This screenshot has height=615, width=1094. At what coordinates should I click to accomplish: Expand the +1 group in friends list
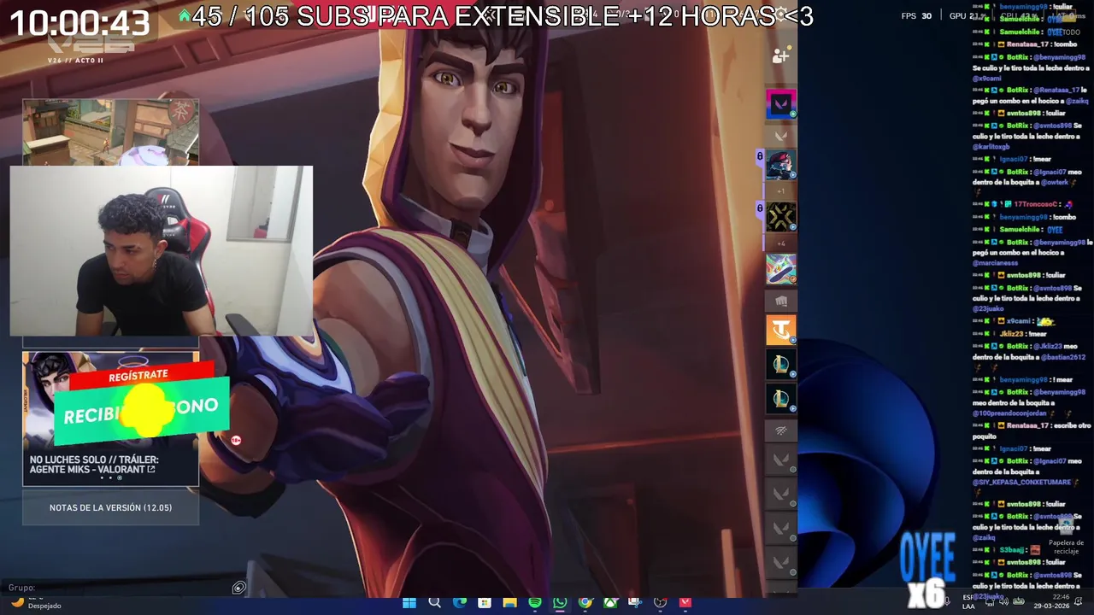coord(780,191)
